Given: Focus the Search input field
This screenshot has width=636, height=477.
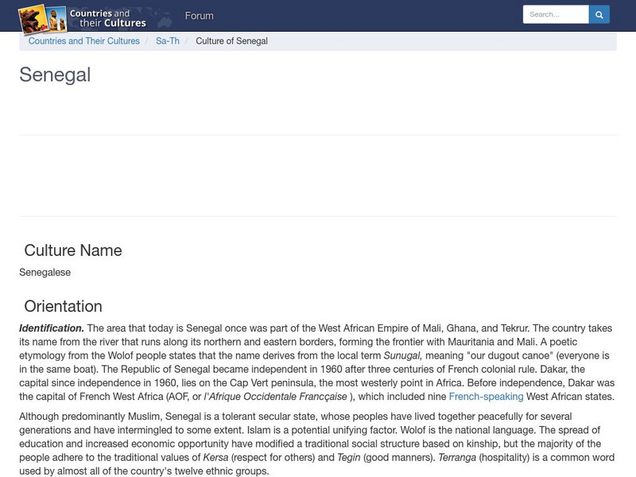Looking at the screenshot, I should [556, 14].
